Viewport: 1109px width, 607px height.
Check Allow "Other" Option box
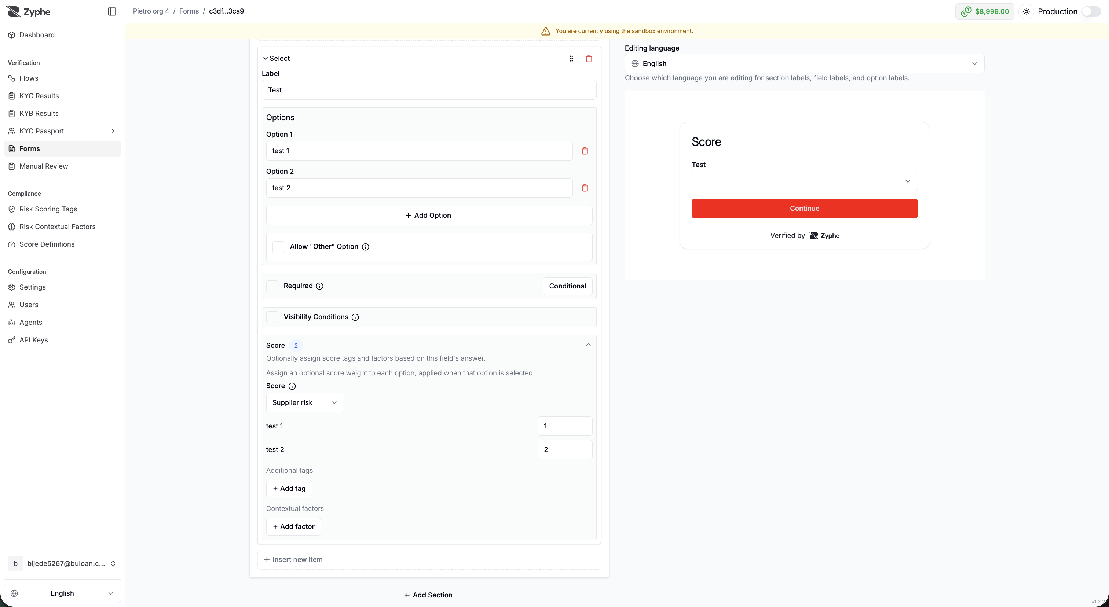click(x=279, y=247)
